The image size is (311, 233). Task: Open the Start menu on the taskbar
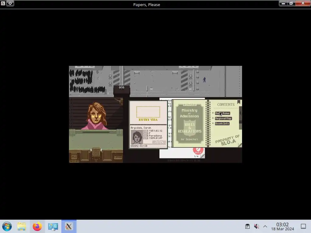coord(7,226)
